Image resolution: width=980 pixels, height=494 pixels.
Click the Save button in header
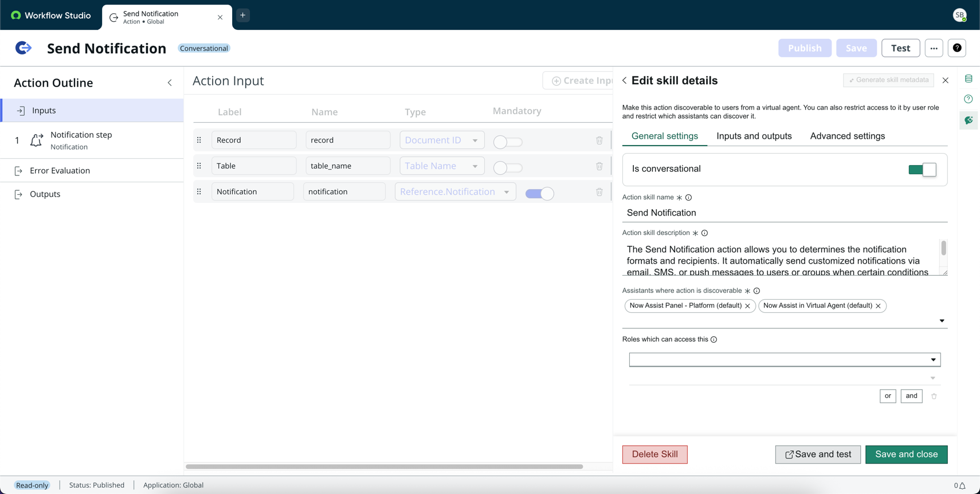(x=856, y=48)
